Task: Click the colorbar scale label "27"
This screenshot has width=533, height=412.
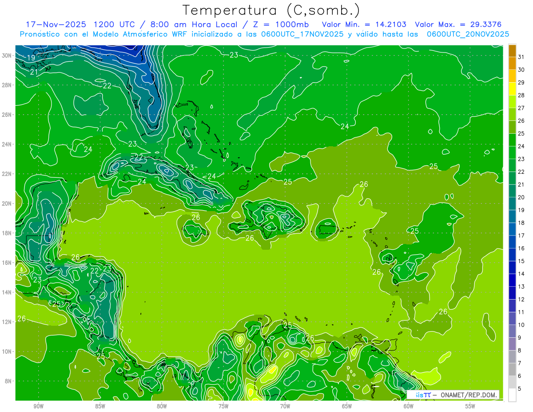Action: [521, 108]
